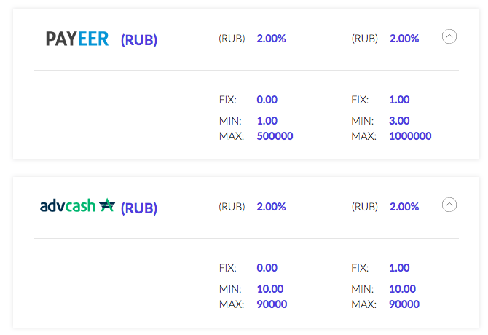Click advcash's second 2.00% fee value
This screenshot has height=335, width=488.
coord(404,207)
